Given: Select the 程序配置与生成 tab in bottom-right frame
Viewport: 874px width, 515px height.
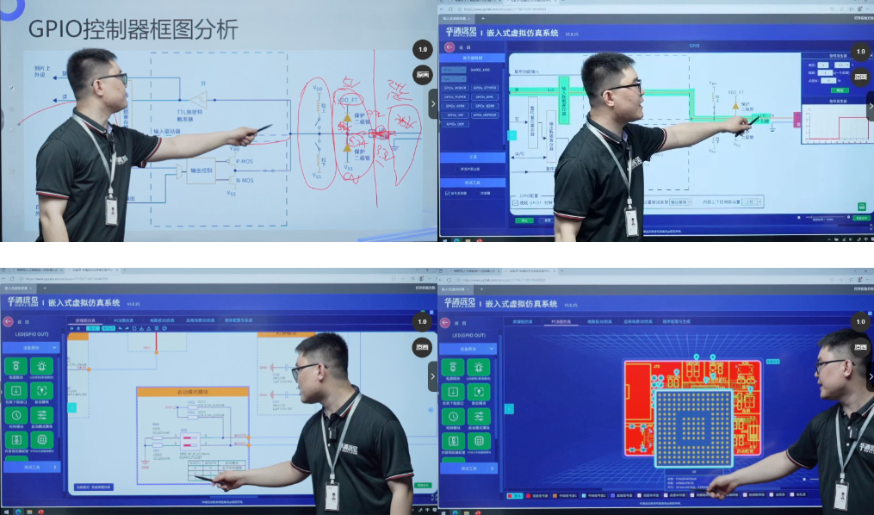Looking at the screenshot, I should click(675, 320).
